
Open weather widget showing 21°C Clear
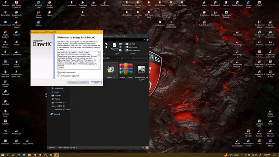coord(231,155)
